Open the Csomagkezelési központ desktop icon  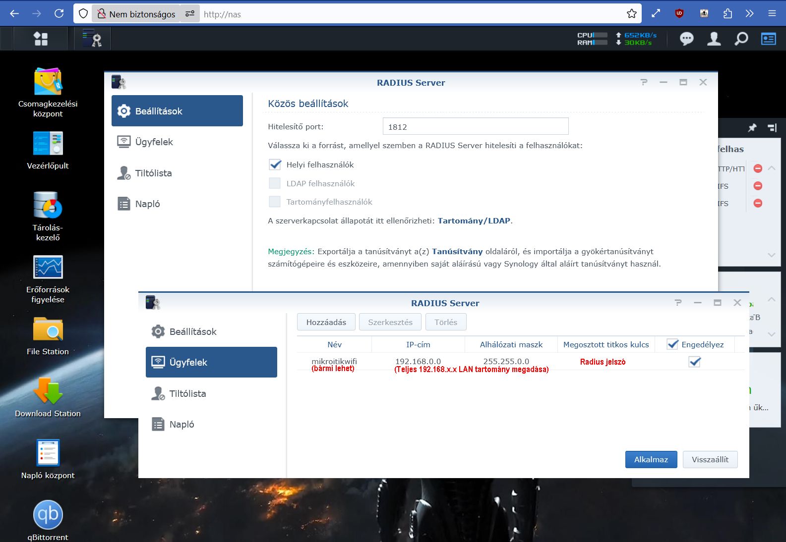[x=48, y=82]
